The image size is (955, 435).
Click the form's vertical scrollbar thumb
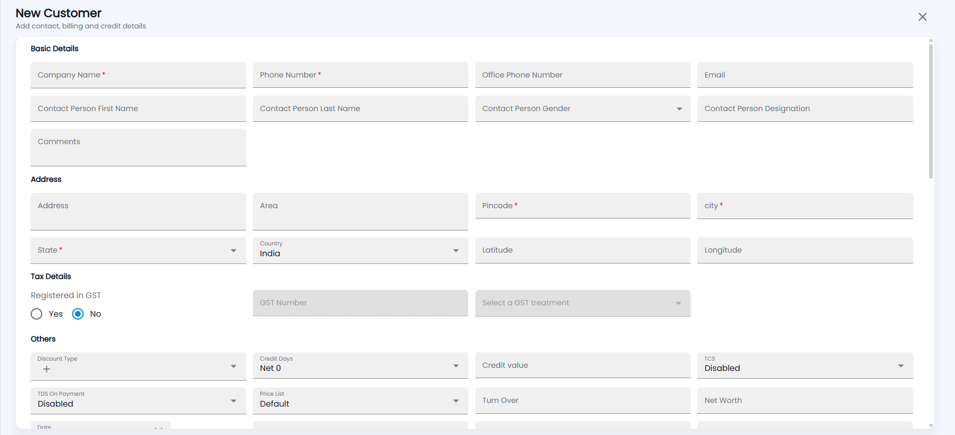931,111
